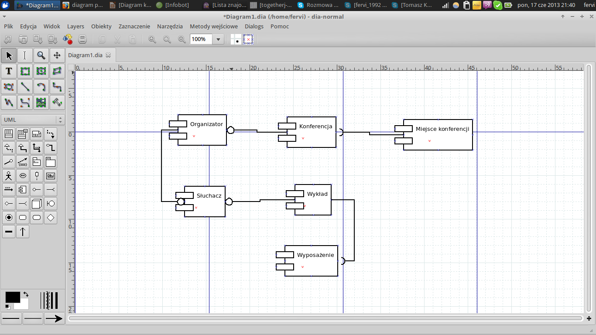This screenshot has height=335, width=596.
Task: Expand the UML sheet selector dropdown
Action: pyautogui.click(x=60, y=120)
